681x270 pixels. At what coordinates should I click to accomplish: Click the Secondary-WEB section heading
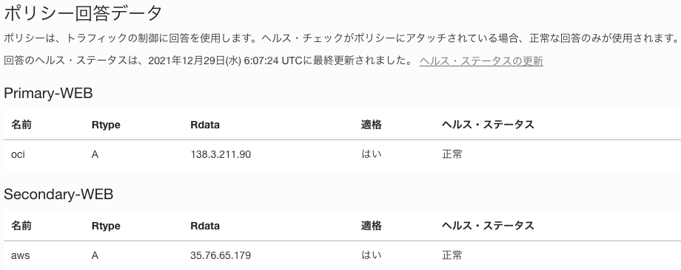[58, 194]
